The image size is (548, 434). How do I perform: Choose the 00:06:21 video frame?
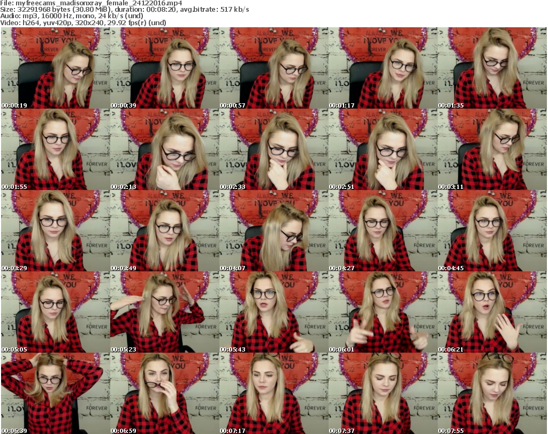tap(492, 312)
